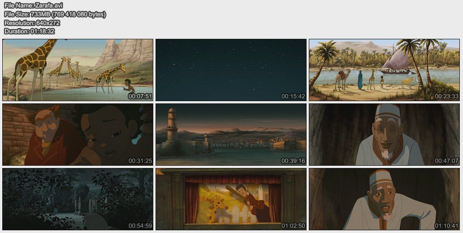Select the 00:23:33 timestamp label

(x=447, y=96)
